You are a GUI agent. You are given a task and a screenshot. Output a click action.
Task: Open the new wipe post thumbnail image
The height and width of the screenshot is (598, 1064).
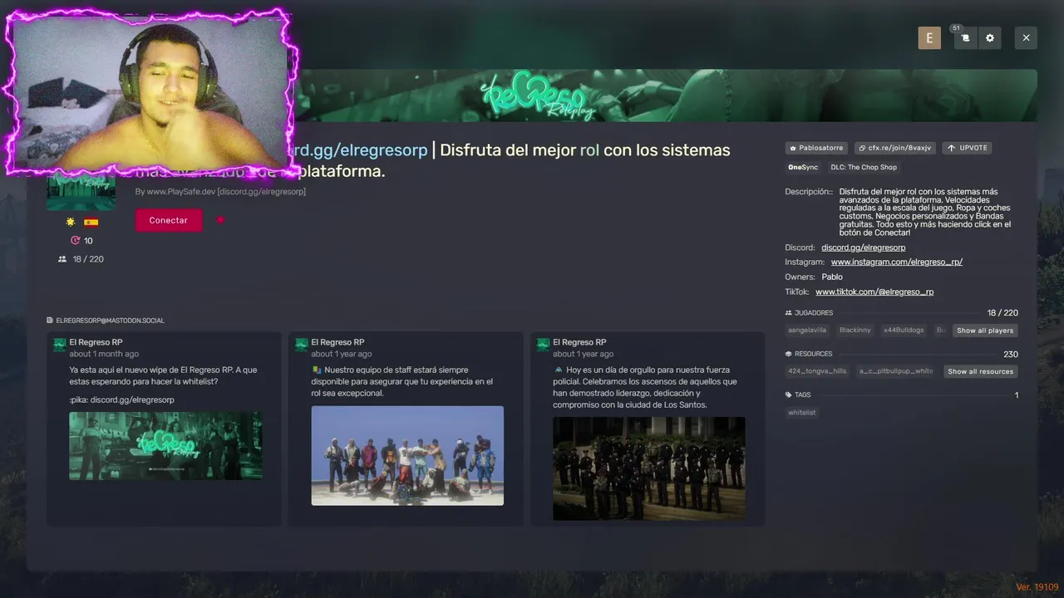(x=165, y=446)
